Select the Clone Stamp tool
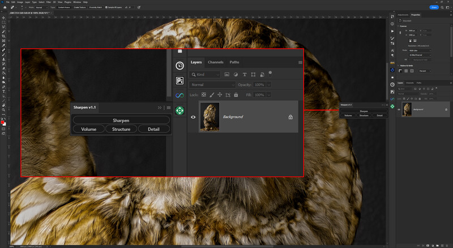Image resolution: width=453 pixels, height=248 pixels. point(3,59)
